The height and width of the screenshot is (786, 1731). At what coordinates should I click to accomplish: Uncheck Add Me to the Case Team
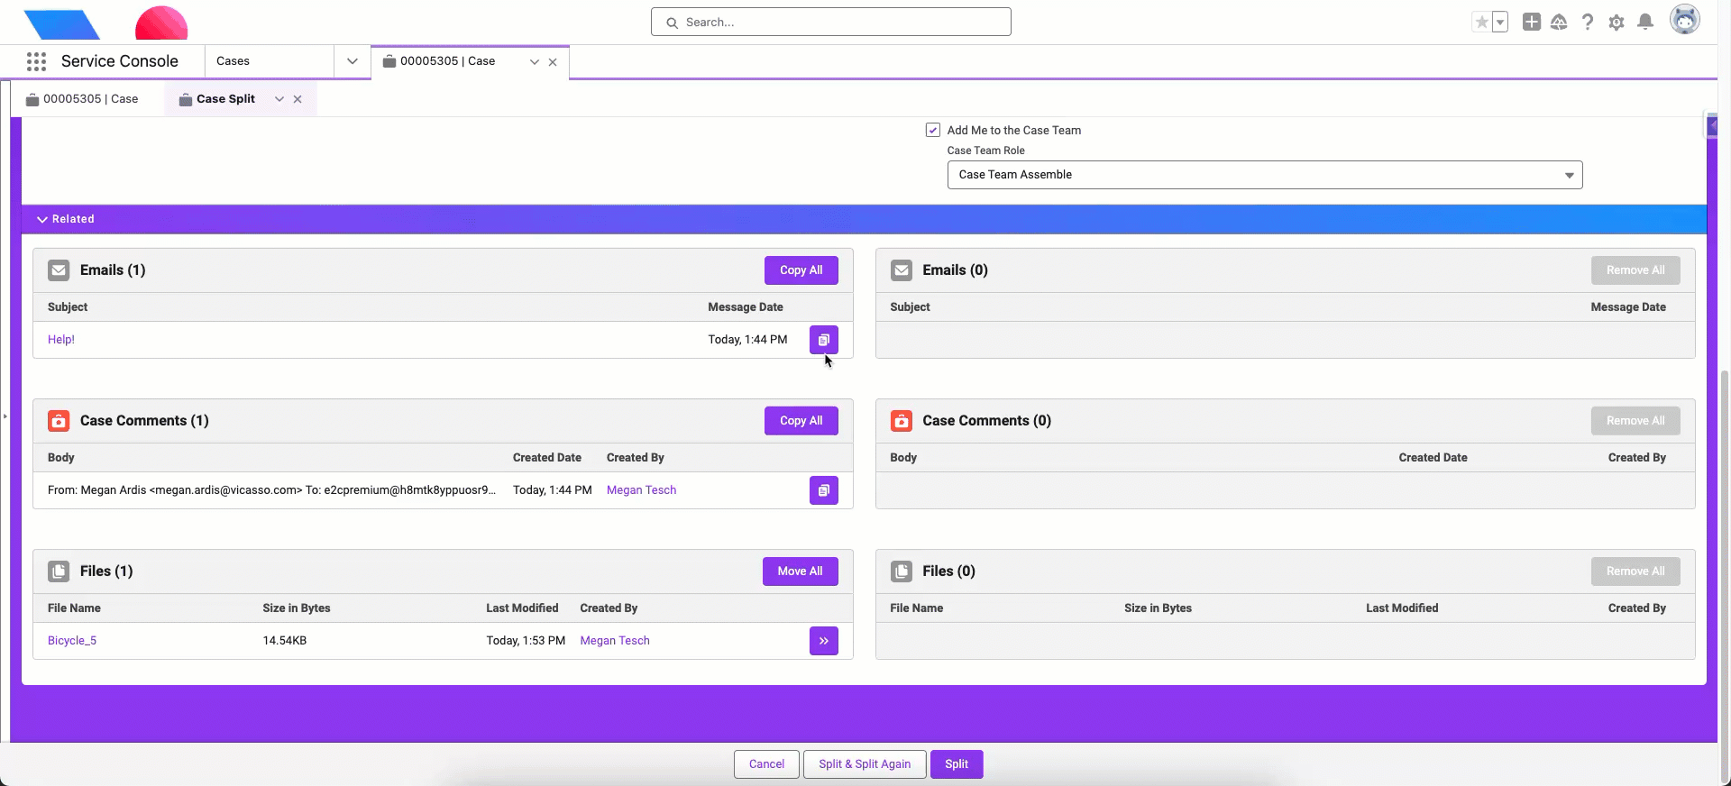coord(933,130)
